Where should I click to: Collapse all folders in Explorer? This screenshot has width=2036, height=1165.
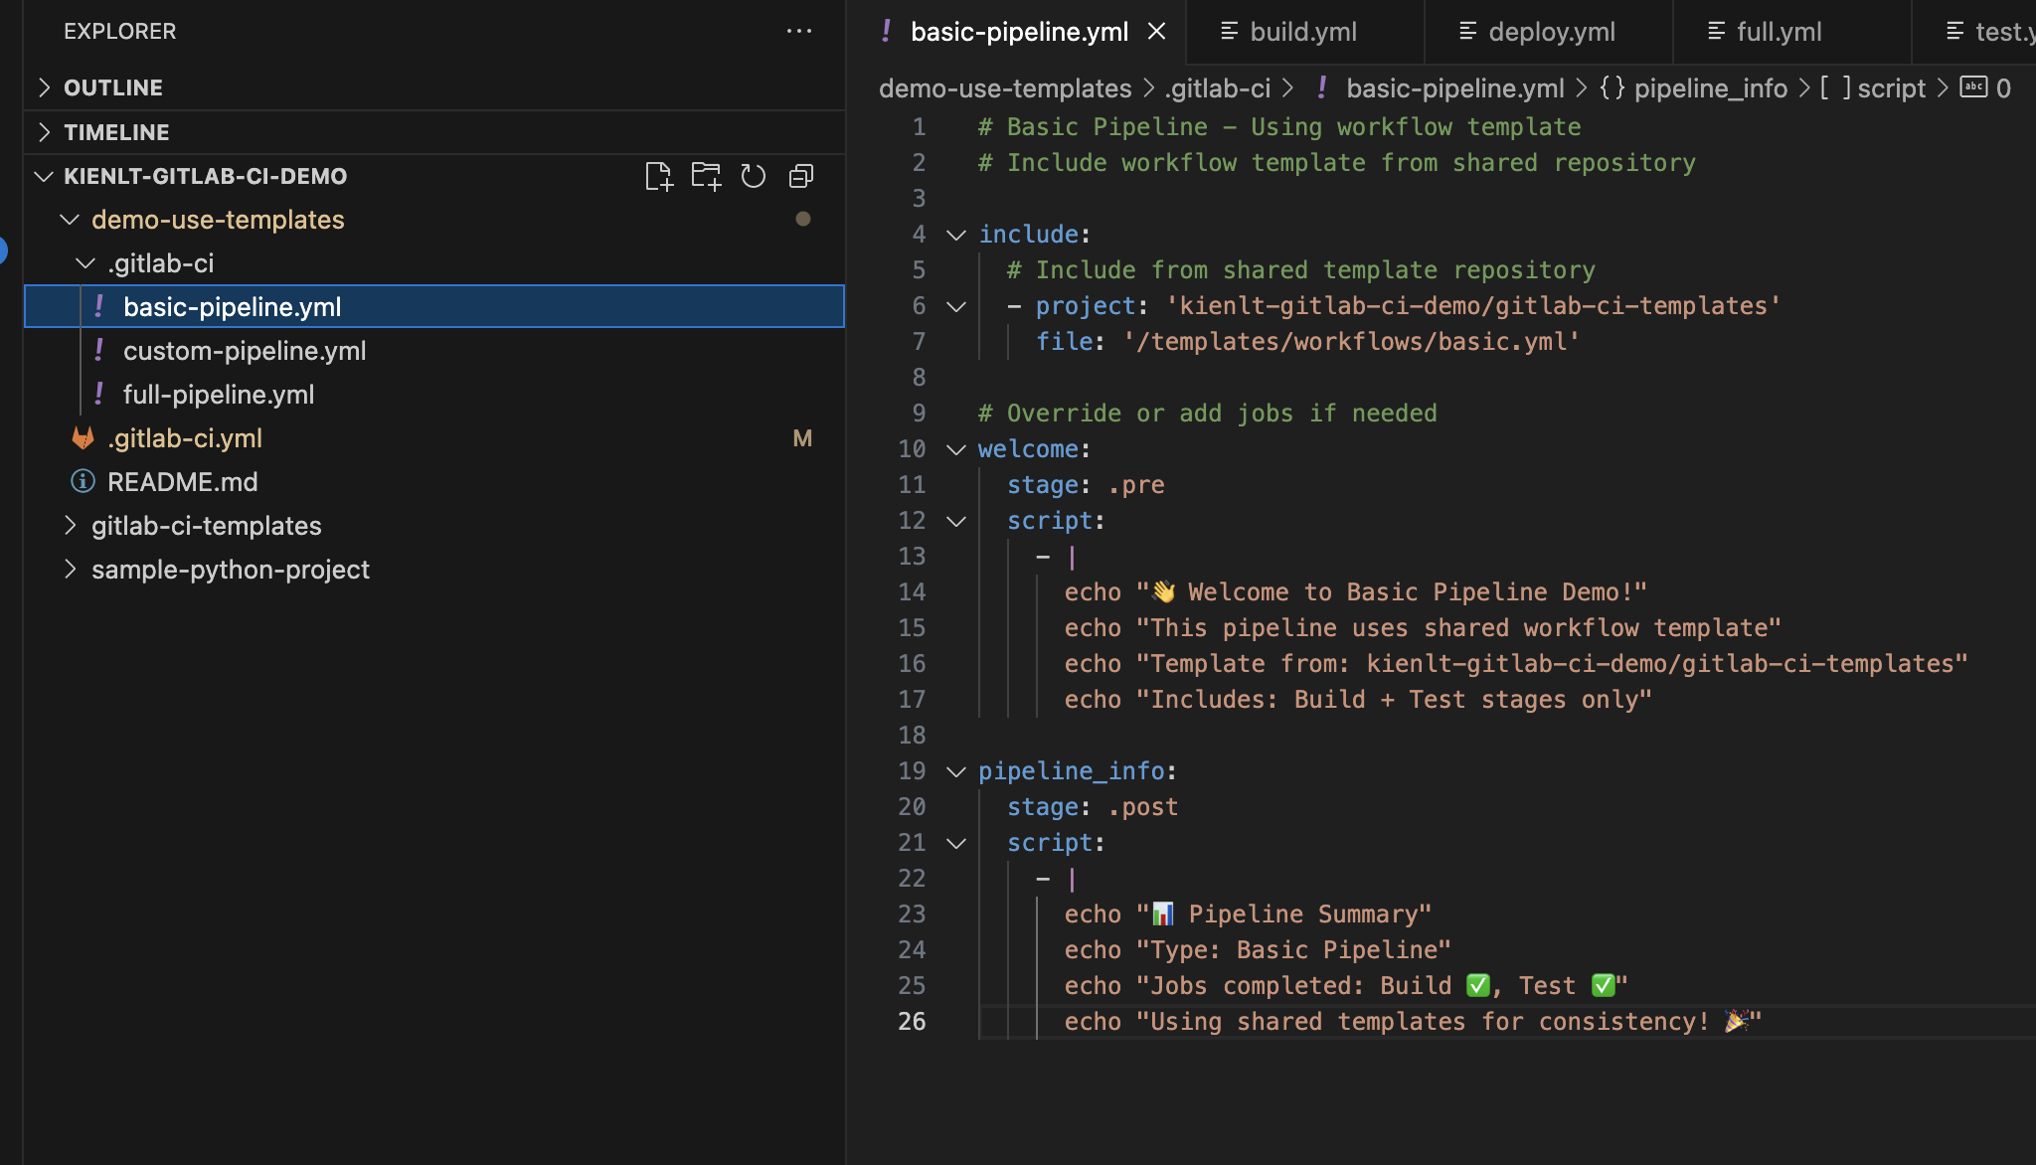tap(801, 176)
